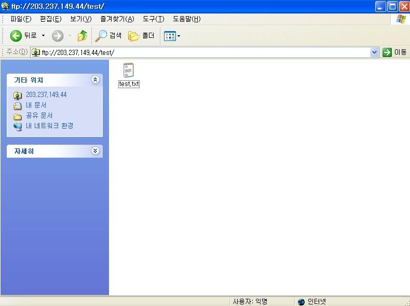This screenshot has width=410, height=306.
Task: Click the 이동 Go button
Action: click(394, 52)
